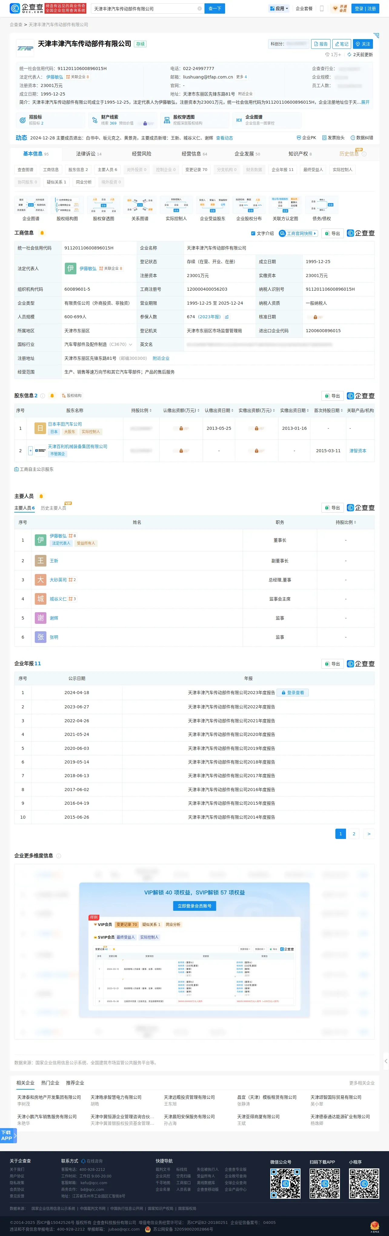Viewport: 389px width, 1236px height.
Task: Export the 工商信息 table
Action: pos(332,234)
